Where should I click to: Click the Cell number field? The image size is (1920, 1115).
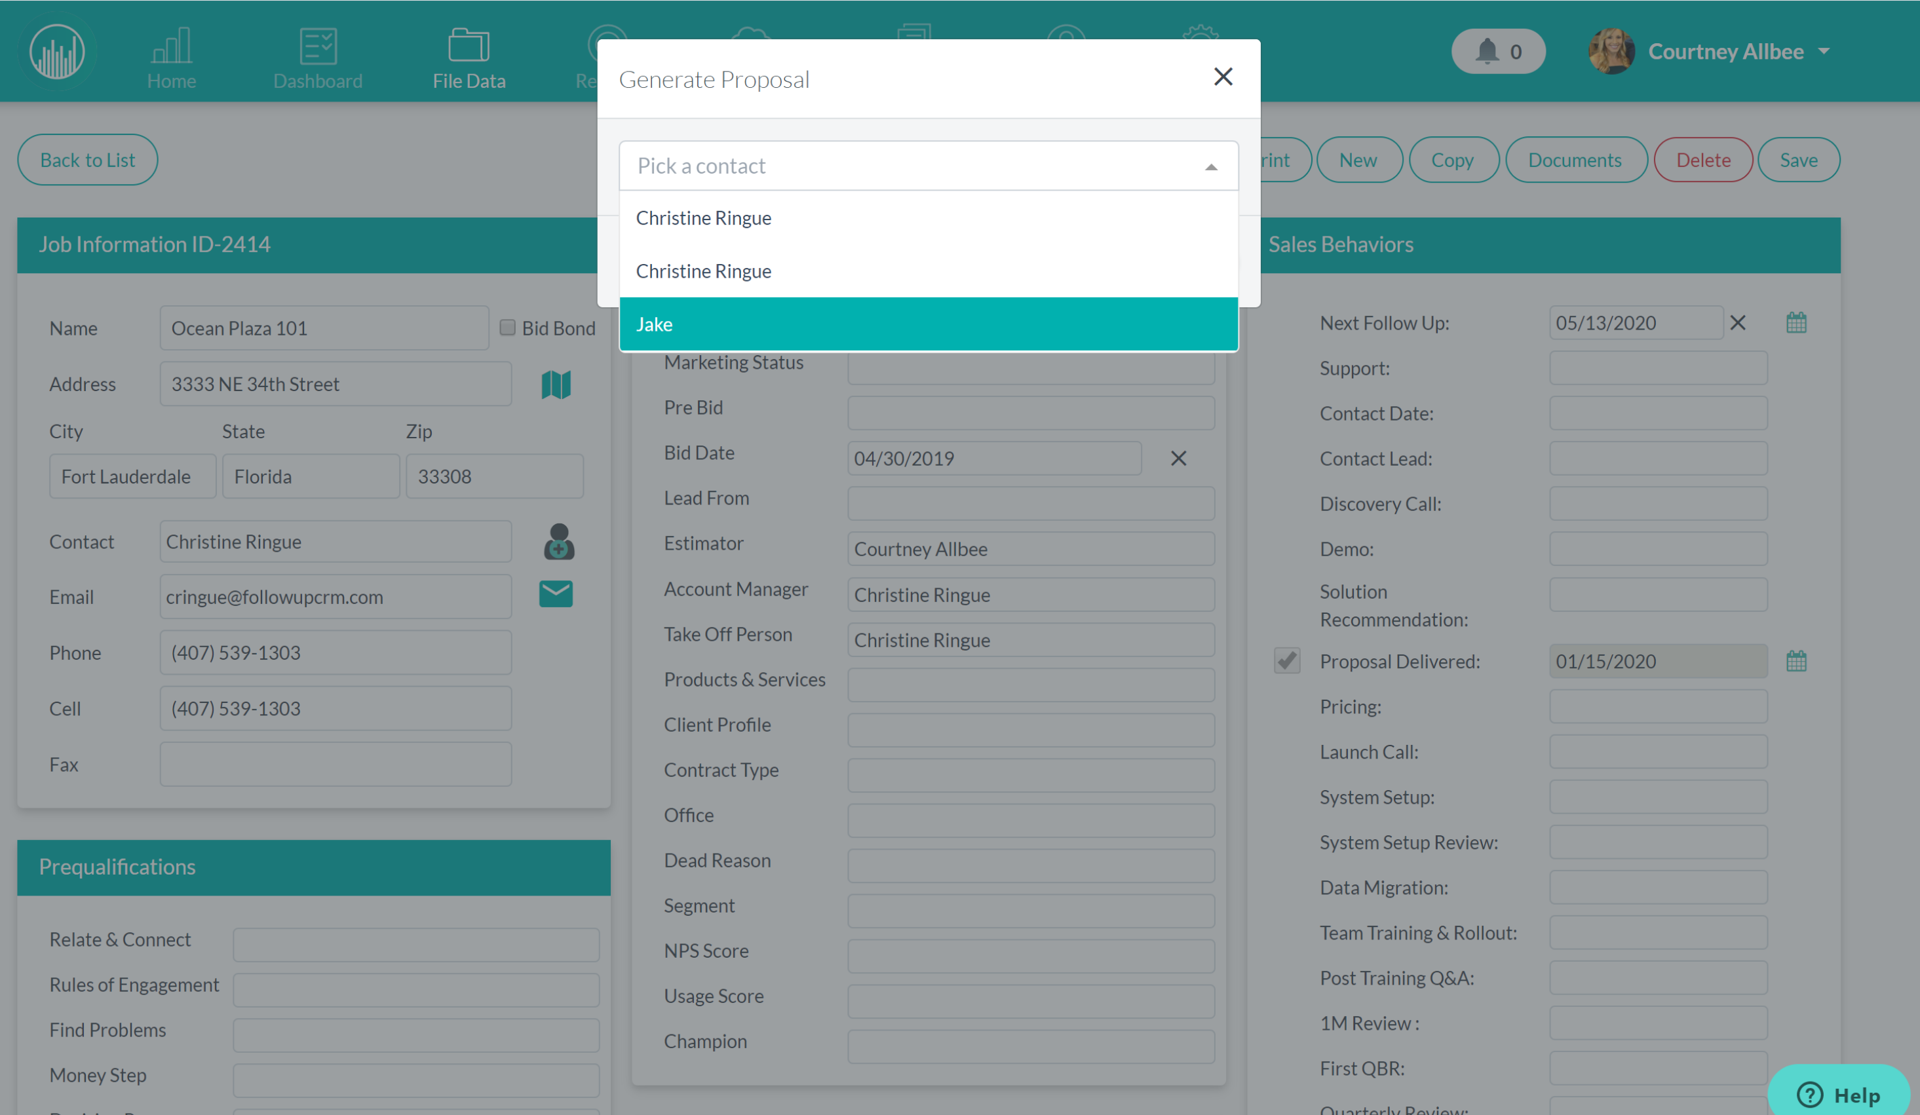[x=336, y=708]
